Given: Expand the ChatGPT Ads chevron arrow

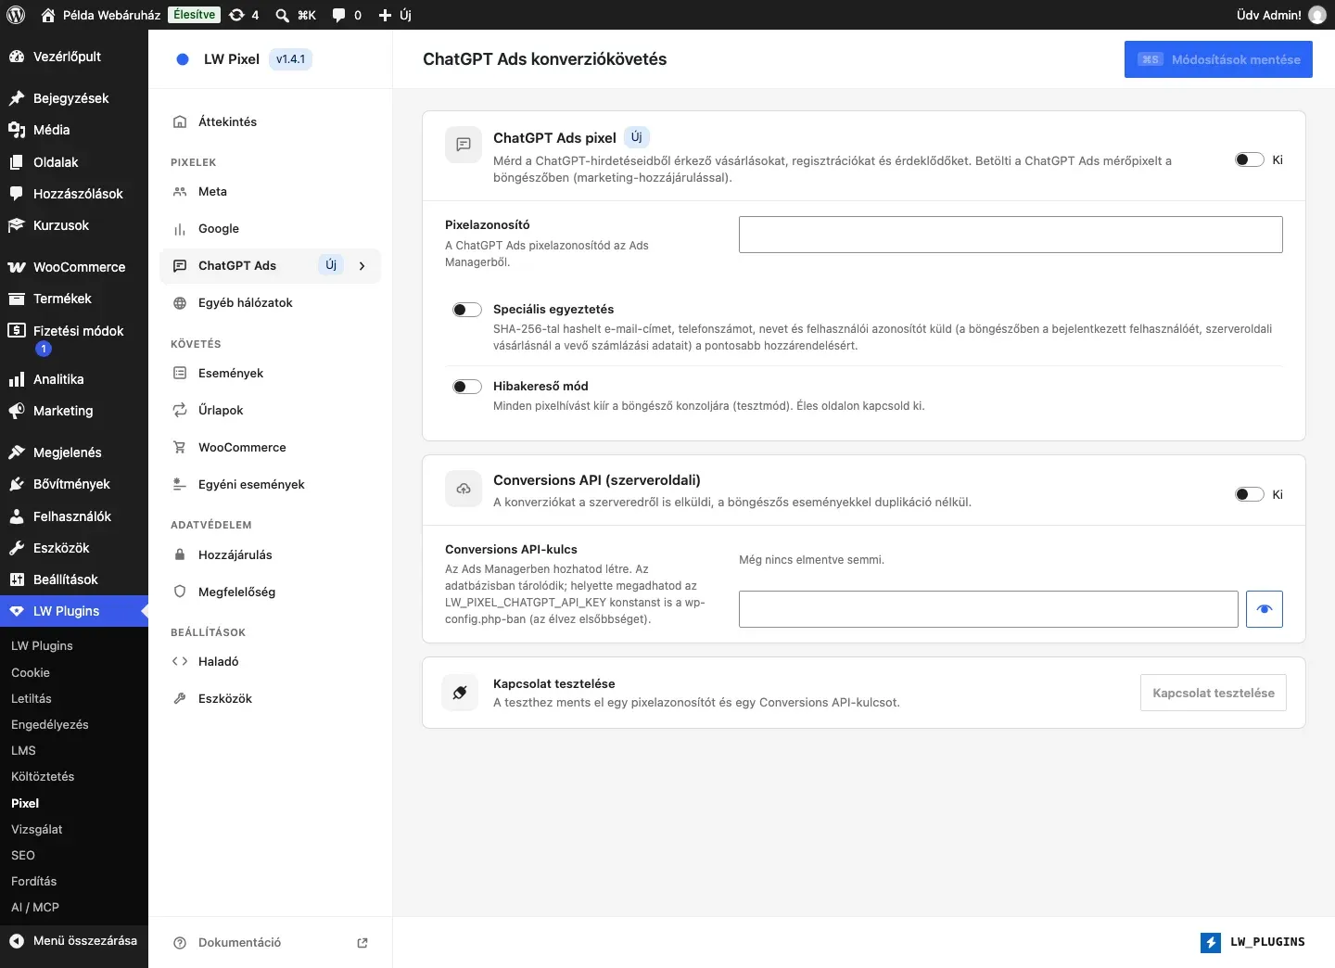Looking at the screenshot, I should (x=362, y=266).
